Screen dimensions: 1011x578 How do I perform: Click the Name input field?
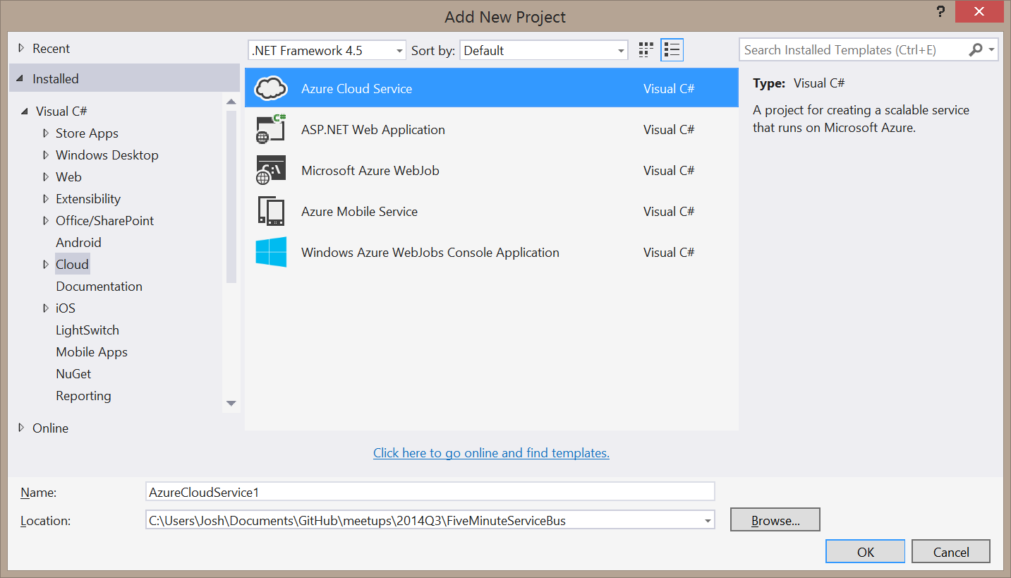point(430,492)
